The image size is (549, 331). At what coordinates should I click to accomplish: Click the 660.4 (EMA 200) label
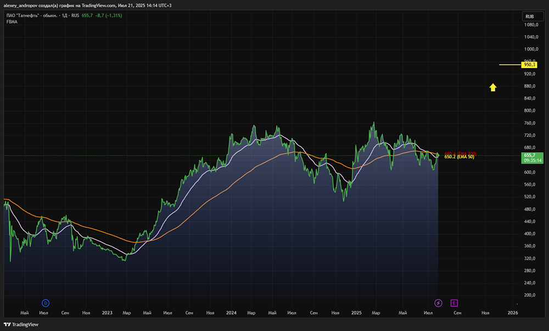coord(461,154)
